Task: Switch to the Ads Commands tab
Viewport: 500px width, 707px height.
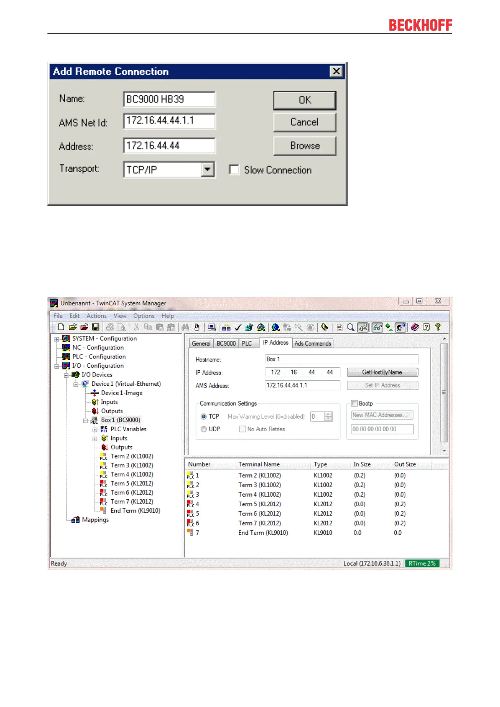Action: pyautogui.click(x=313, y=343)
